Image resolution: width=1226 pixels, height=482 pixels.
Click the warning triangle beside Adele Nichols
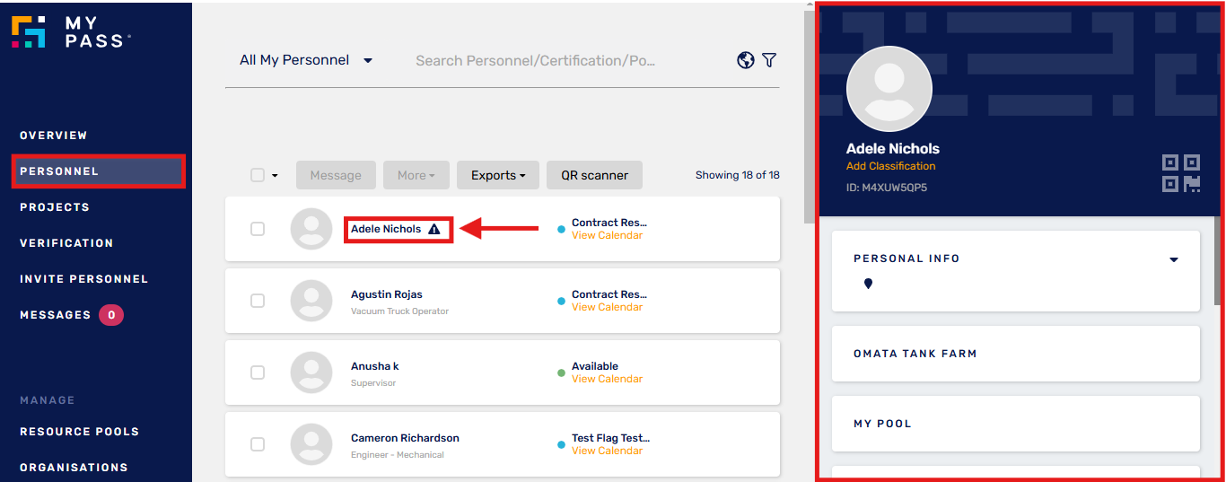pyautogui.click(x=434, y=229)
